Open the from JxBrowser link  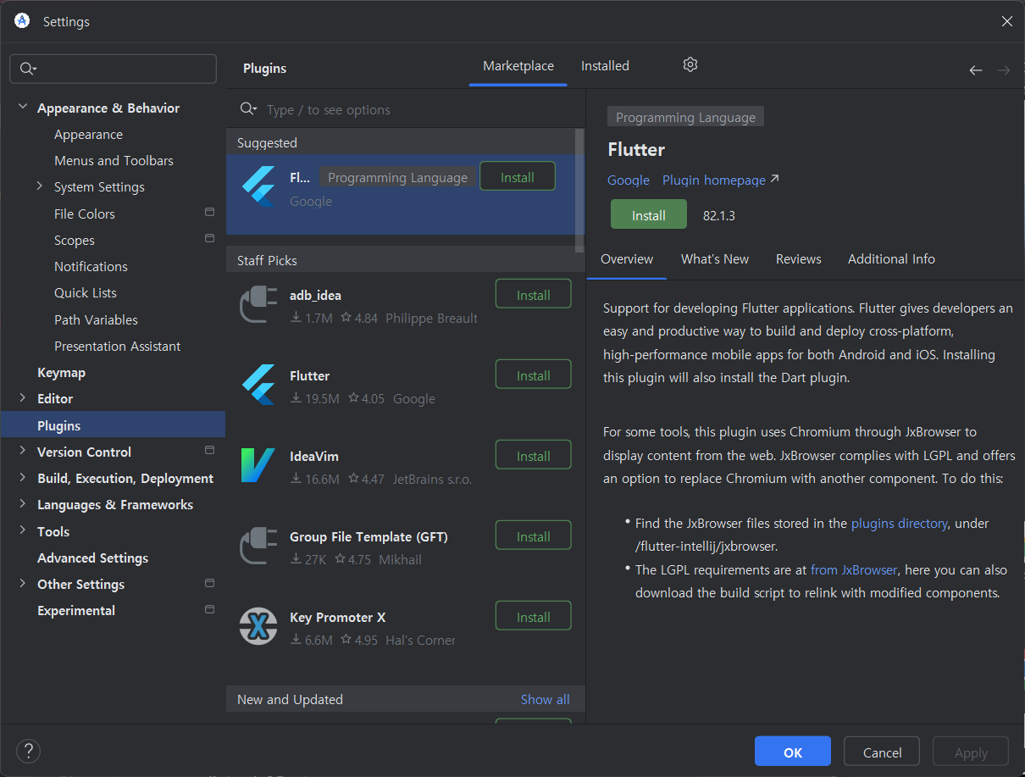tap(854, 569)
